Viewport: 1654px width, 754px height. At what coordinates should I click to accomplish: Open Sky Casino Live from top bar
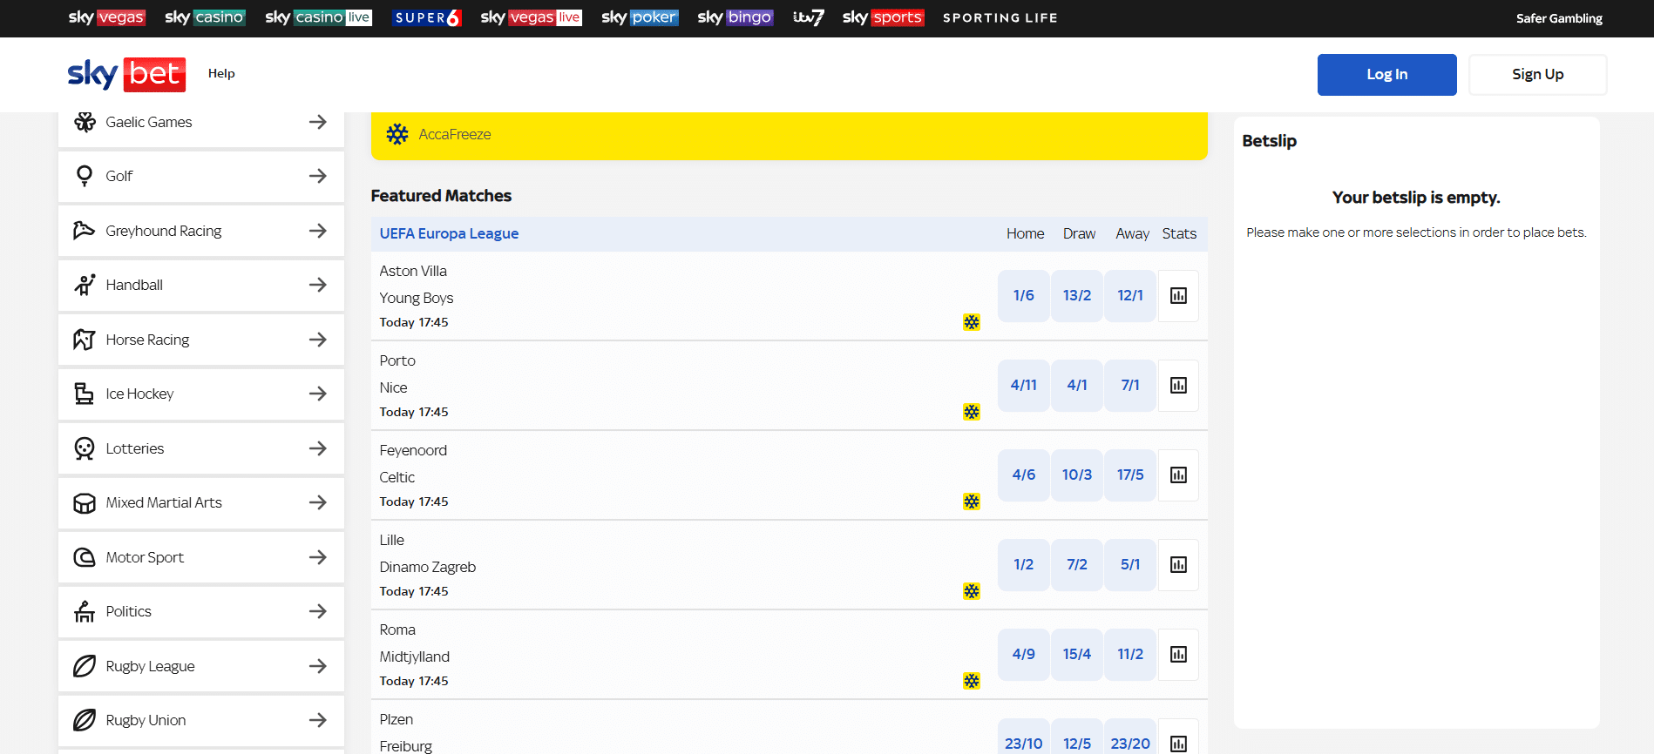(x=319, y=17)
